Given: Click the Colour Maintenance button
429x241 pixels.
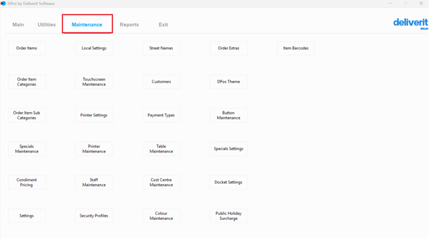Looking at the screenshot, I should (161, 216).
